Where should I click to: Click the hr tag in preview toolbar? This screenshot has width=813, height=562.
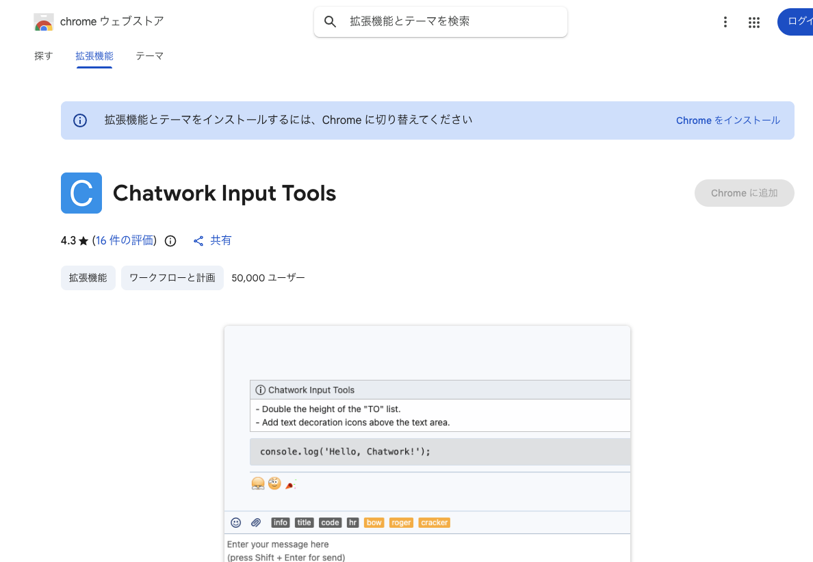coord(352,522)
